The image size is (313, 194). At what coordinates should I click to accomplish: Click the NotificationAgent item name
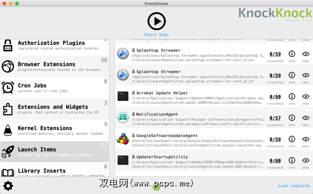157,114
